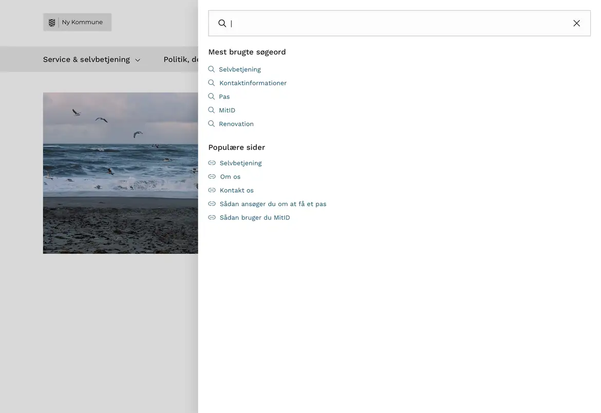Open the partially hidden Politik menu item

coord(180,60)
